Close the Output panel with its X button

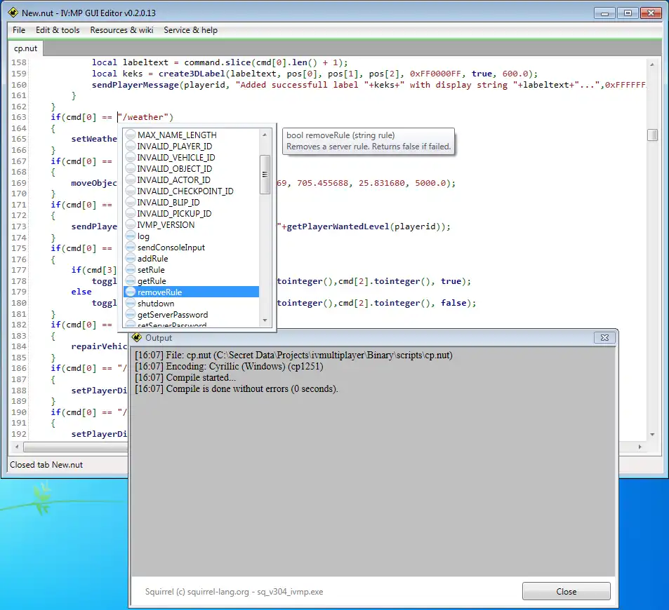tap(604, 338)
